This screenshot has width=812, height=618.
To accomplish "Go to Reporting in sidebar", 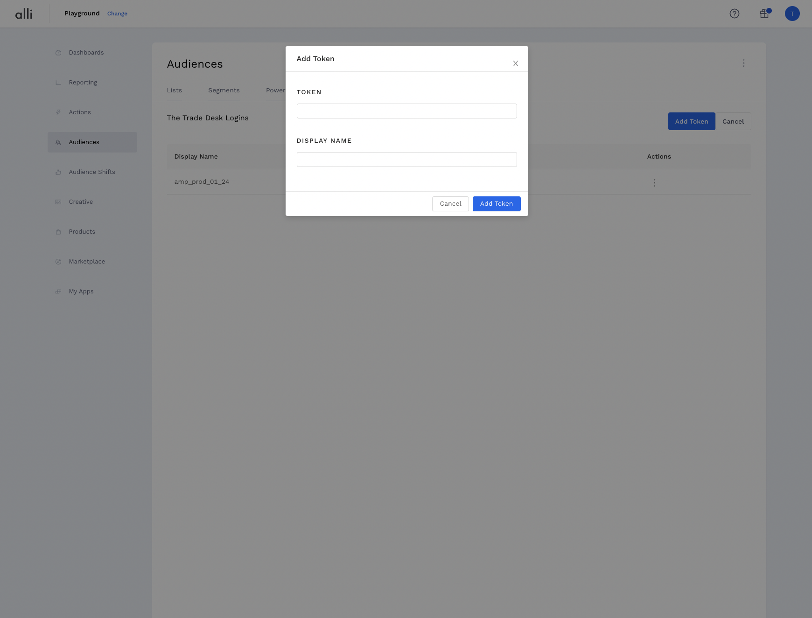I will coord(83,83).
